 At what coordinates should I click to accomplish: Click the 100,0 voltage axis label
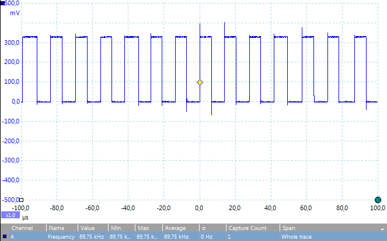click(x=12, y=81)
